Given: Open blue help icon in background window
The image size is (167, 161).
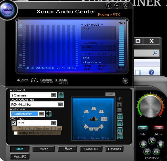Looking at the screenshot, I should (x=151, y=72).
